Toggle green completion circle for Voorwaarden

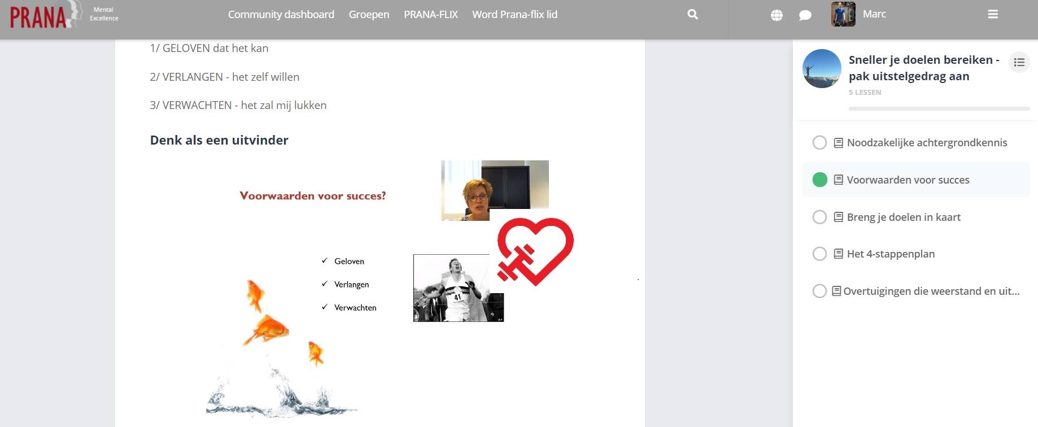click(819, 180)
